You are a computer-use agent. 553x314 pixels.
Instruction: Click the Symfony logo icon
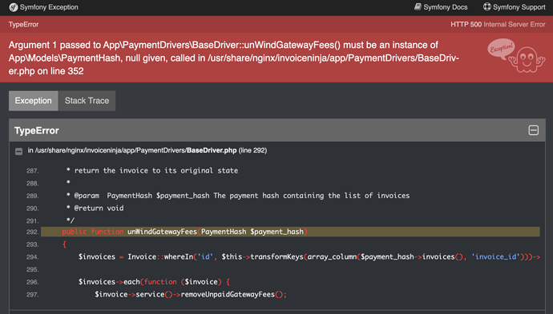click(x=14, y=7)
